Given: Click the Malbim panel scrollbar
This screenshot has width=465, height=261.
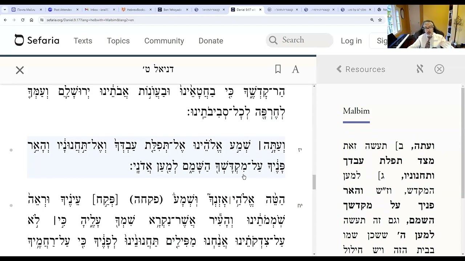Looking at the screenshot, I should 463,143.
